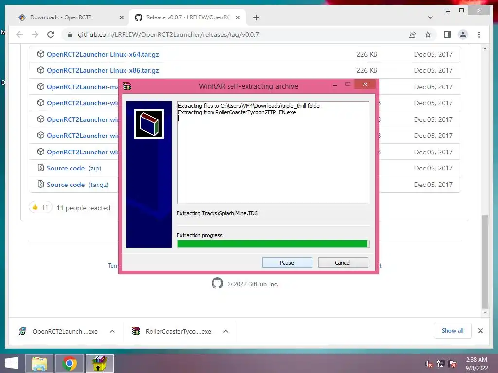The width and height of the screenshot is (498, 373).
Task: Click the site security lock icon
Action: point(70,34)
